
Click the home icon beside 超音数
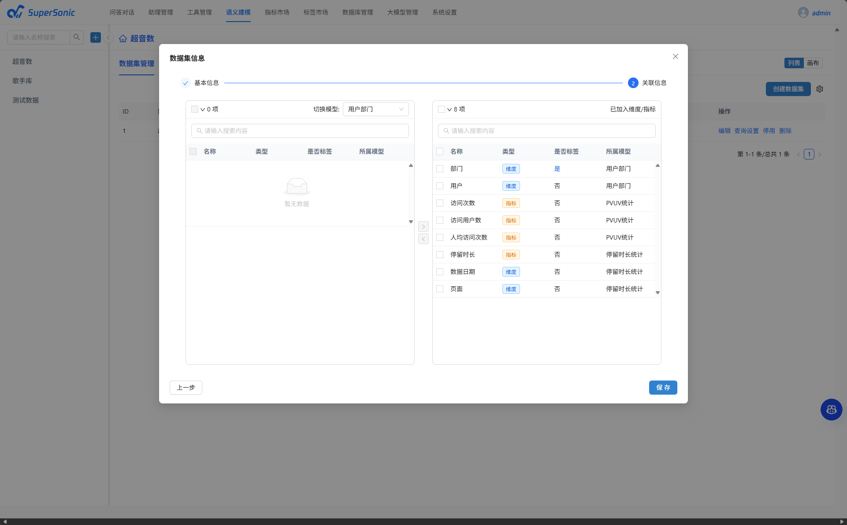pos(123,38)
